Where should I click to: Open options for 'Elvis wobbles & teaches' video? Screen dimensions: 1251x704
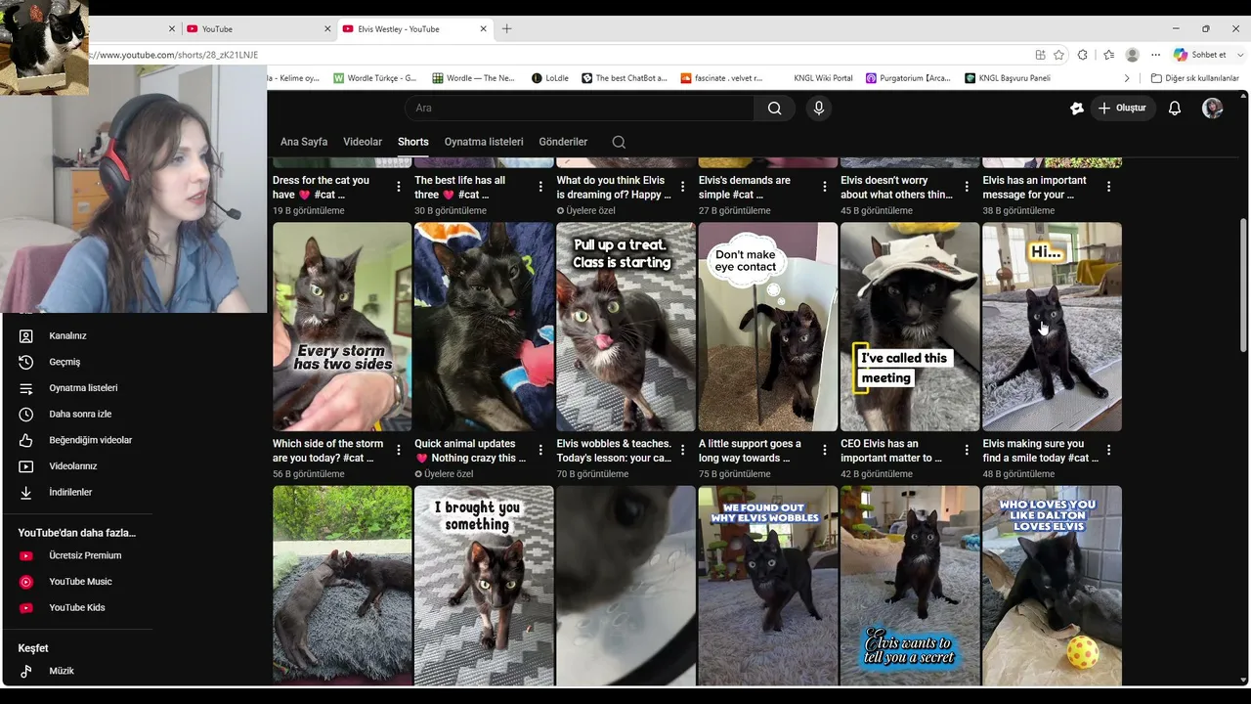click(x=682, y=451)
